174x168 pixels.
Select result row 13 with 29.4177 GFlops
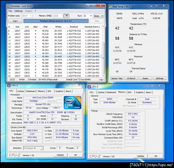(x=55, y=47)
